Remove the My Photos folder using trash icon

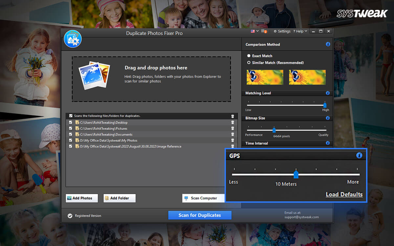tap(232, 140)
